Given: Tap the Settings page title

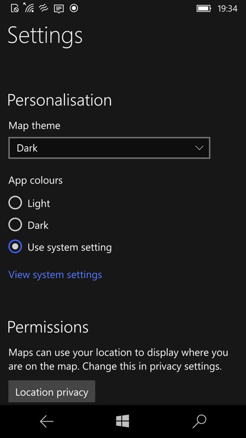Looking at the screenshot, I should 45,36.
